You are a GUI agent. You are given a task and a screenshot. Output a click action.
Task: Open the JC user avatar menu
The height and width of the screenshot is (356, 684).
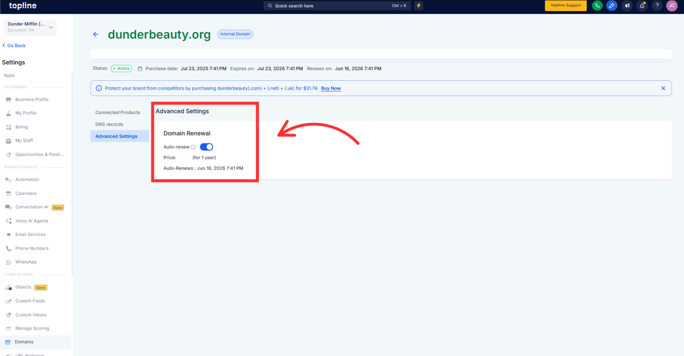672,6
